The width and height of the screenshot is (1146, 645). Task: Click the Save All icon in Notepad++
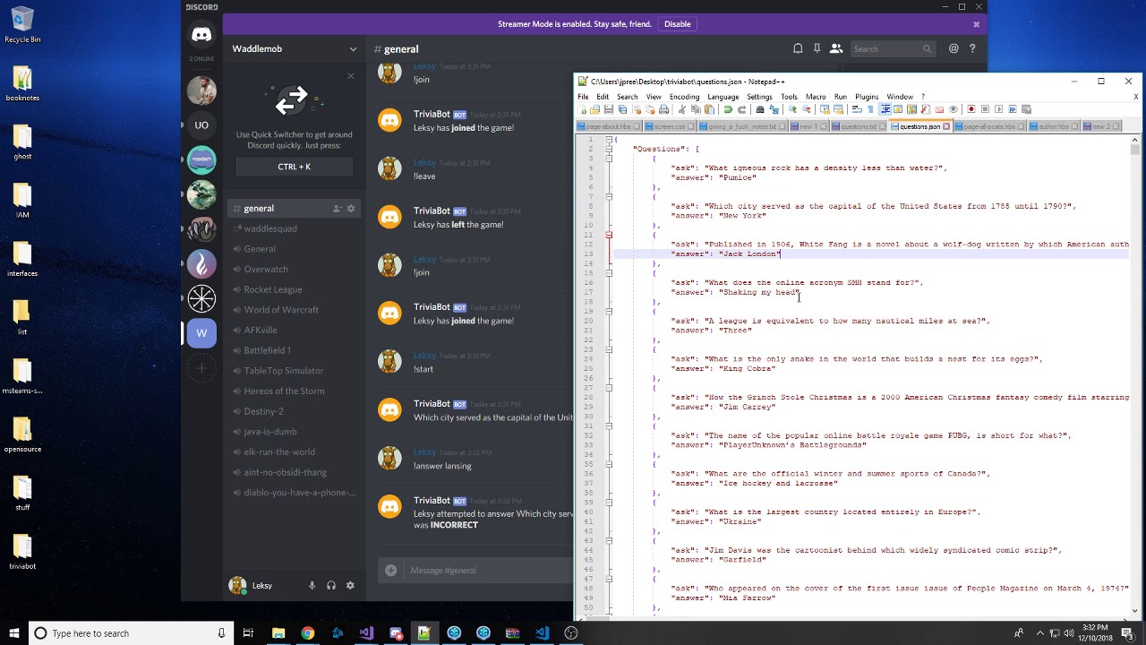(622, 109)
